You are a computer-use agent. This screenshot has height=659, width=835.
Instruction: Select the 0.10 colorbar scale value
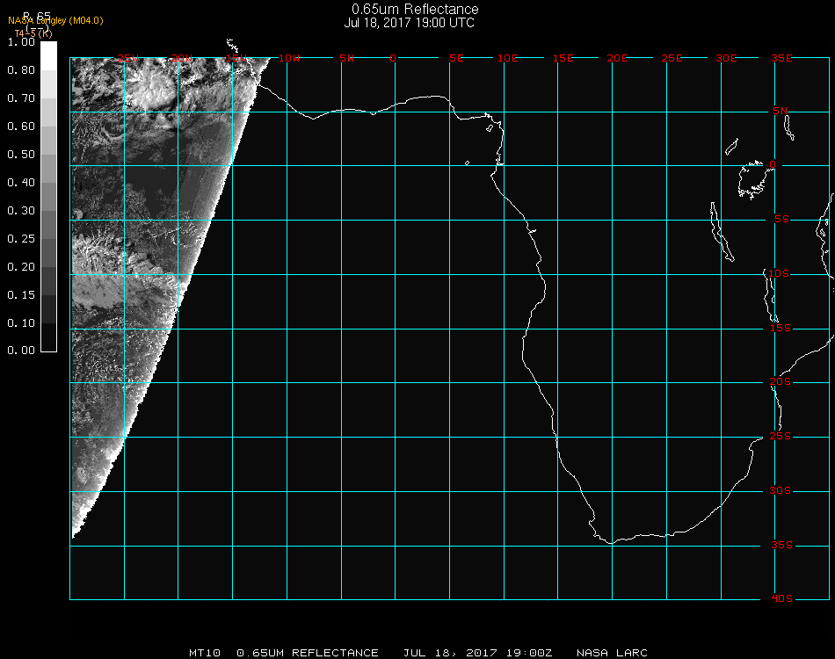21,323
